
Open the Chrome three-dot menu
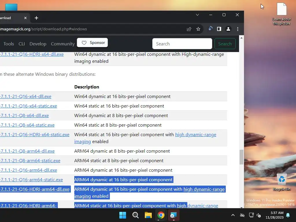click(x=238, y=29)
